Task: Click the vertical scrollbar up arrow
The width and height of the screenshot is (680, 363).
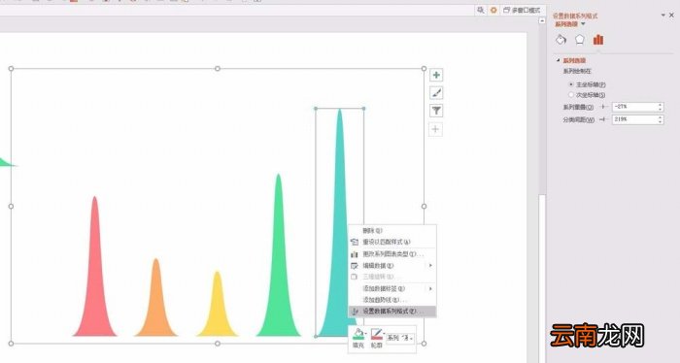Action: (x=542, y=20)
